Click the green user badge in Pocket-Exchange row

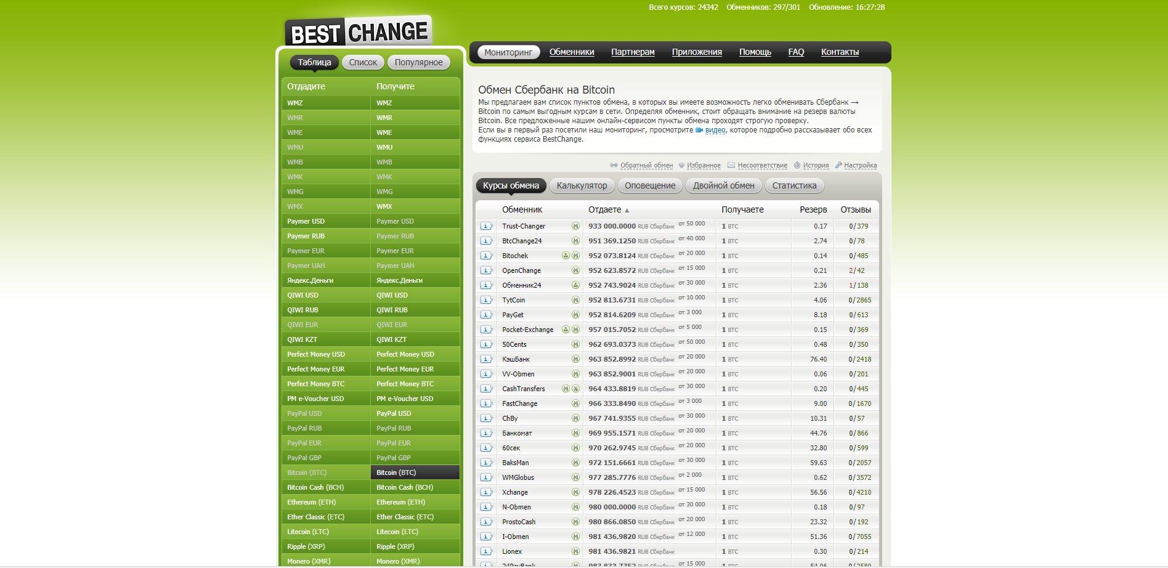[566, 330]
